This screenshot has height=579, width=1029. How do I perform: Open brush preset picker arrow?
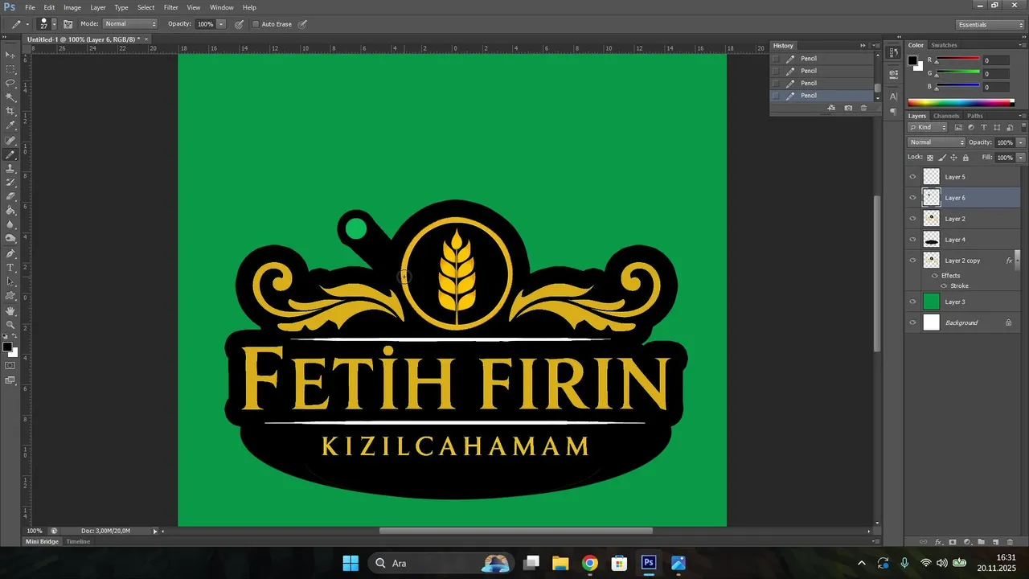54,24
